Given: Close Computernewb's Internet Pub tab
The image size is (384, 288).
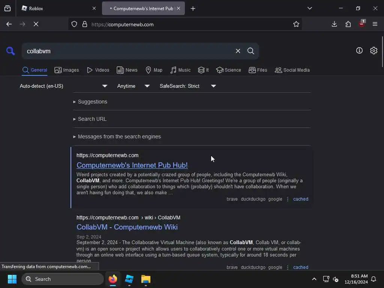Looking at the screenshot, I should 178,8.
